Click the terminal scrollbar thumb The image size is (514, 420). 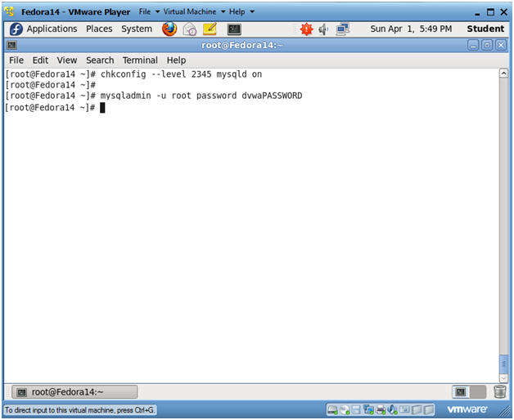[503, 364]
